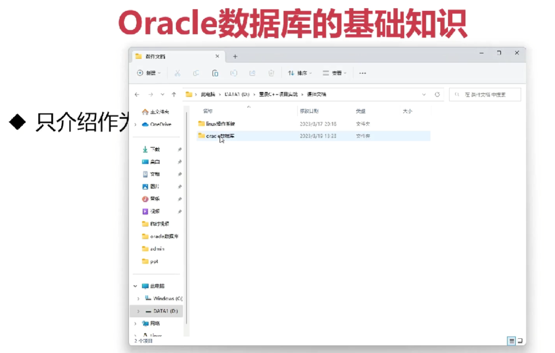
Task: Click the date 2023/3/17 20:16
Action: [x=318, y=124]
